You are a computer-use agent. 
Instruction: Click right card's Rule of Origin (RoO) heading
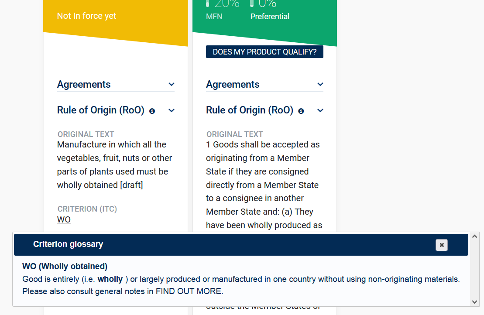tap(249, 110)
